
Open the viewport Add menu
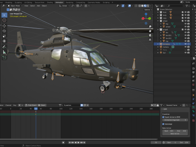coord(38,6)
